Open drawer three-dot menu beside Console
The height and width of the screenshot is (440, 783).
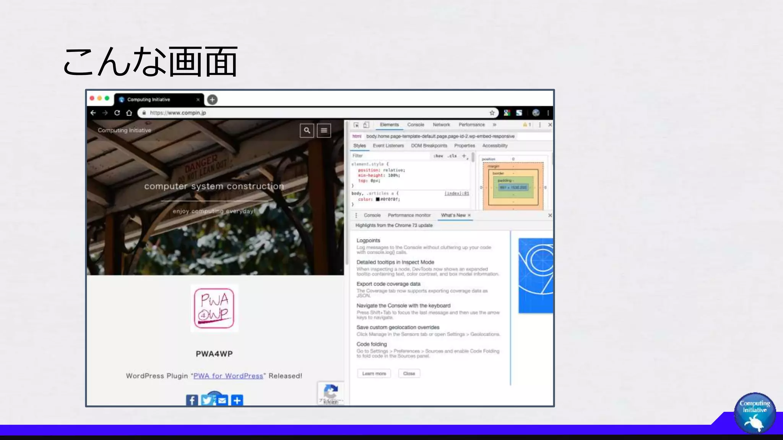pos(356,215)
